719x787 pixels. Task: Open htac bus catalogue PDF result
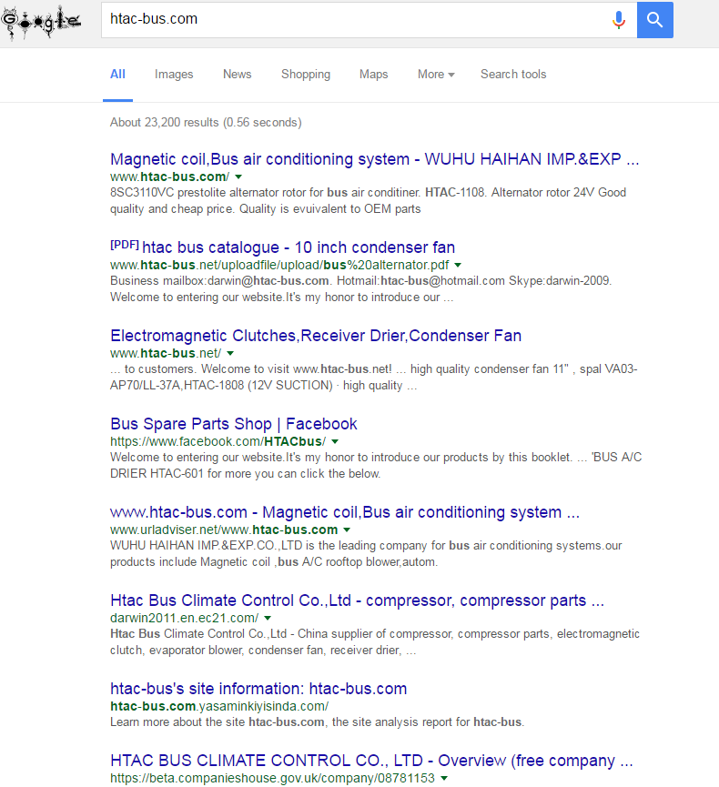click(x=299, y=247)
